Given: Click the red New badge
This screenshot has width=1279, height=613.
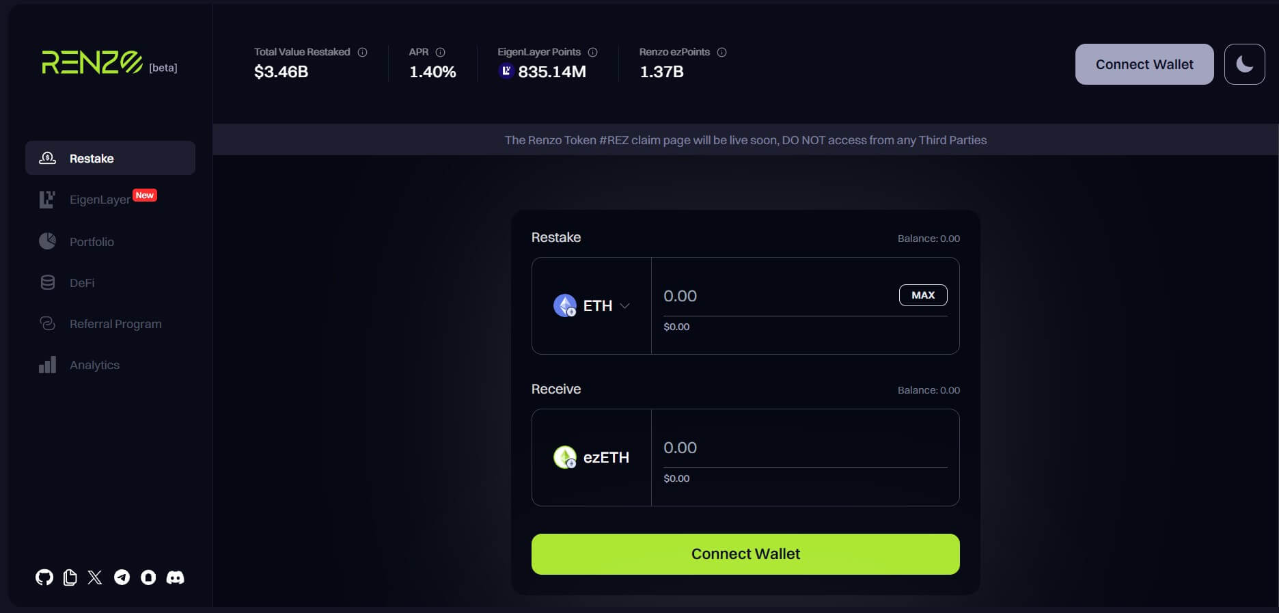Looking at the screenshot, I should (145, 195).
